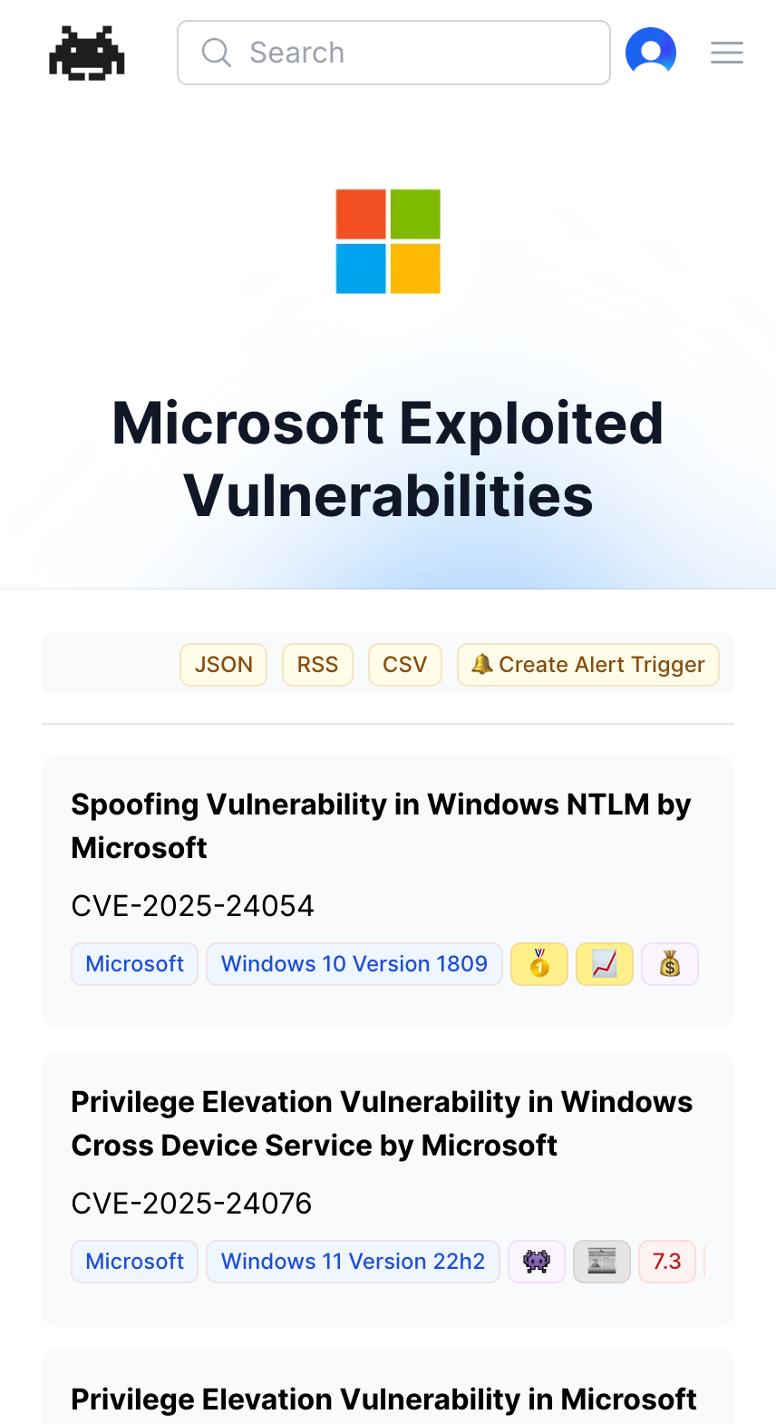Open the hamburger navigation menu
776x1424 pixels.
pyautogui.click(x=727, y=53)
